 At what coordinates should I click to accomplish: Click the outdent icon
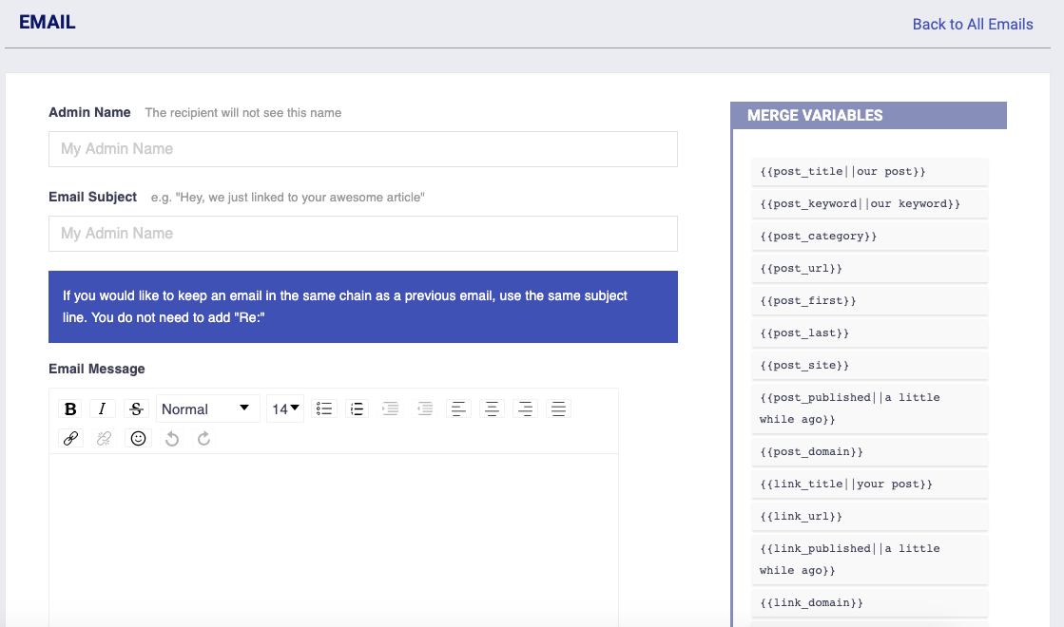tap(425, 408)
